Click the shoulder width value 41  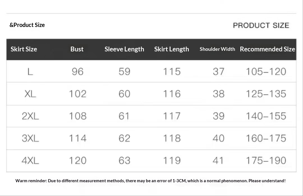point(218,161)
